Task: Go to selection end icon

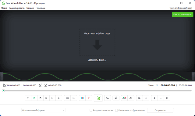Action: 146,98
